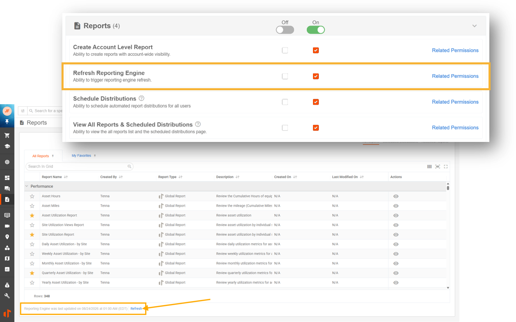This screenshot has width=516, height=322.
Task: Uncheck On box for Refresh Reporting Engine
Action: [316, 76]
